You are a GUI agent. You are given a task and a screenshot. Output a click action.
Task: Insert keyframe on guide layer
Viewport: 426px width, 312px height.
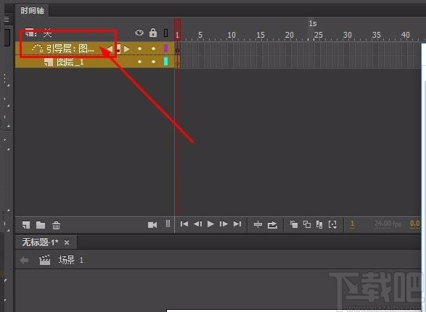click(118, 49)
